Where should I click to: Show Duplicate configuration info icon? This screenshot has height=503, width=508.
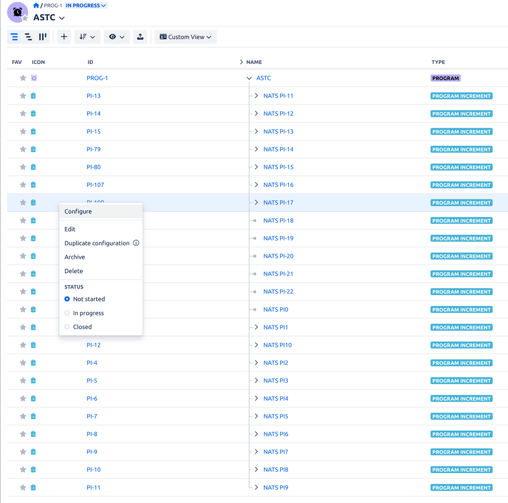pyautogui.click(x=136, y=243)
